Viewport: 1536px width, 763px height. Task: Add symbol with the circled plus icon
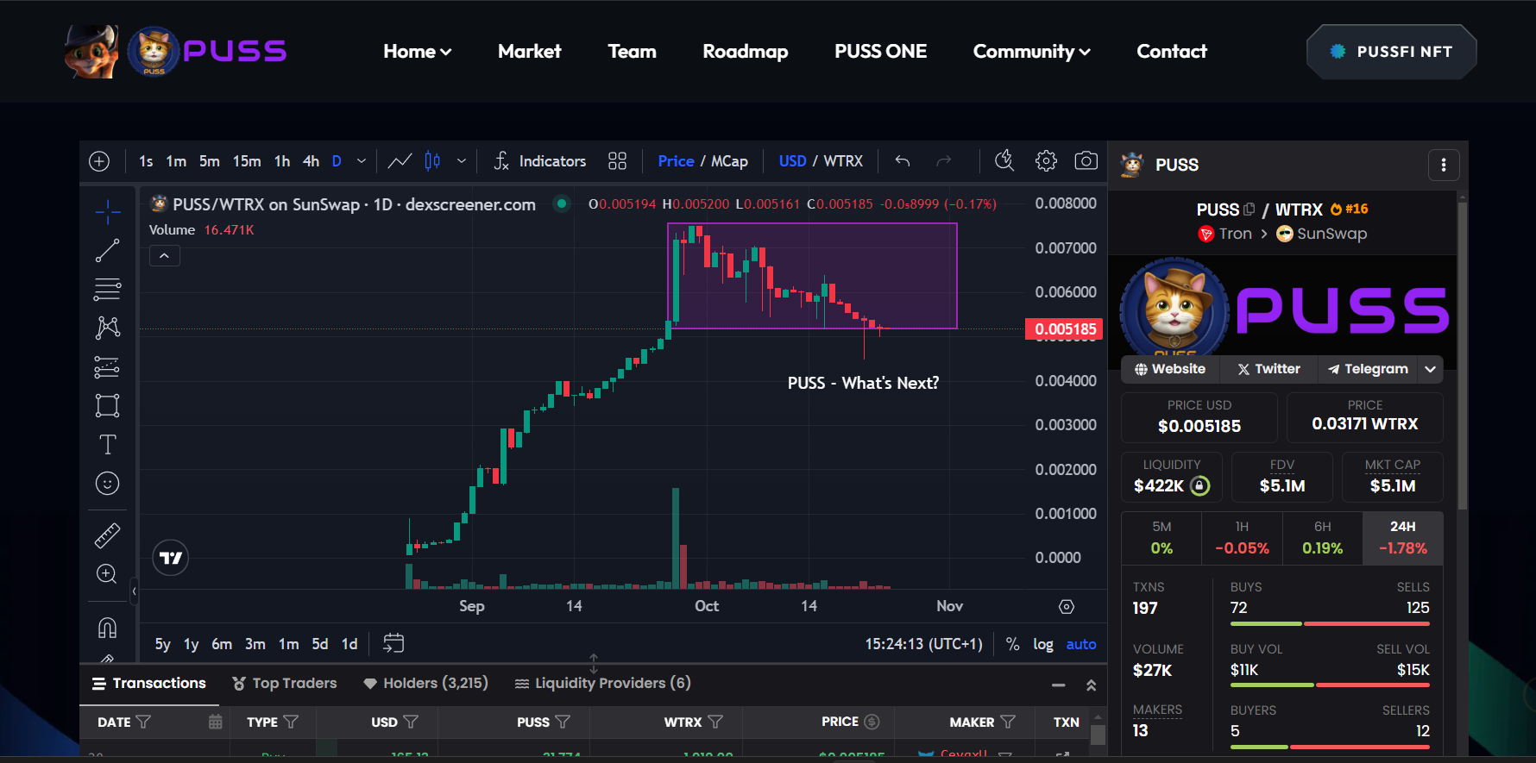click(x=99, y=161)
